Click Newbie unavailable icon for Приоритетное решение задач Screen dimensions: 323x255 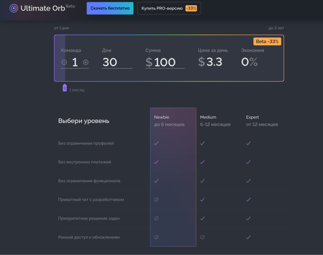point(156,218)
